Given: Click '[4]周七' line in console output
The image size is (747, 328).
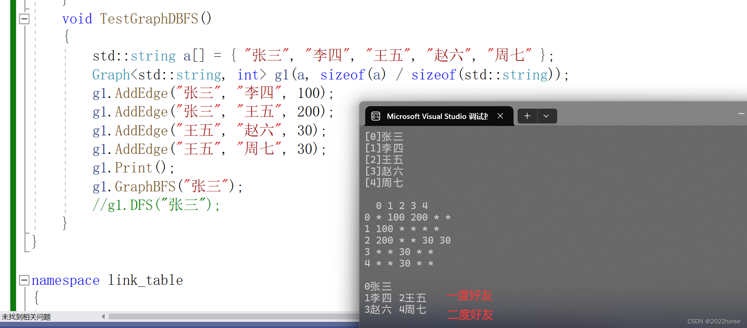Looking at the screenshot, I should 384,183.
